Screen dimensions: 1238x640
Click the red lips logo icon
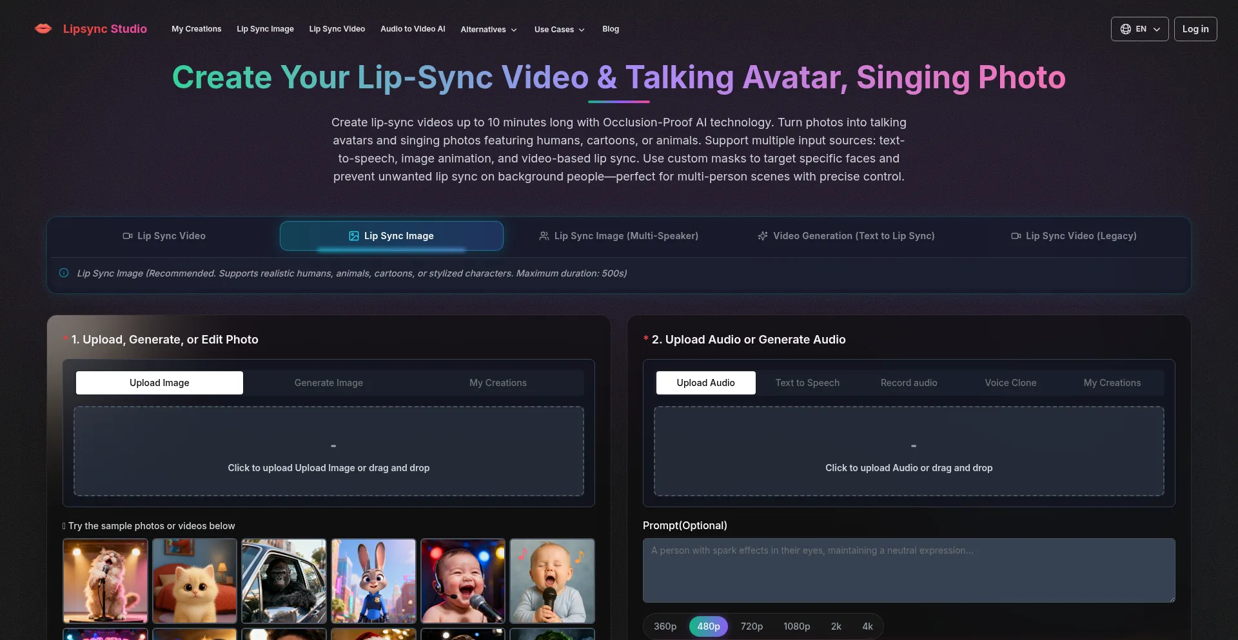click(43, 29)
